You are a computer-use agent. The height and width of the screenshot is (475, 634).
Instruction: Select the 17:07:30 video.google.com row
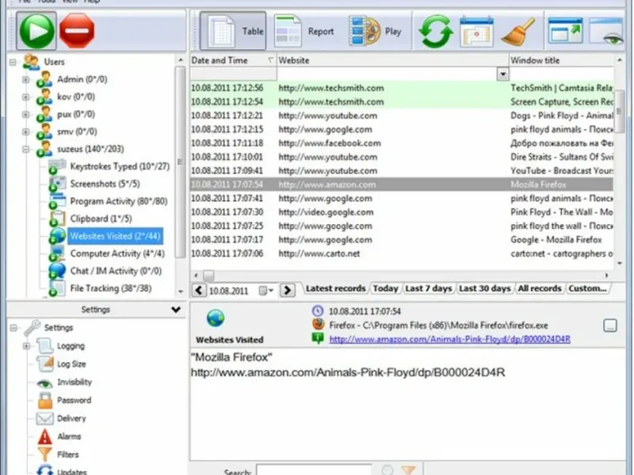point(402,212)
